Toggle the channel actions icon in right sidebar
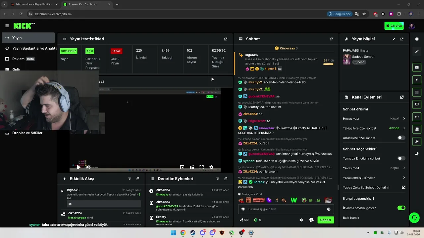The width and height of the screenshot is (424, 238). point(417,129)
